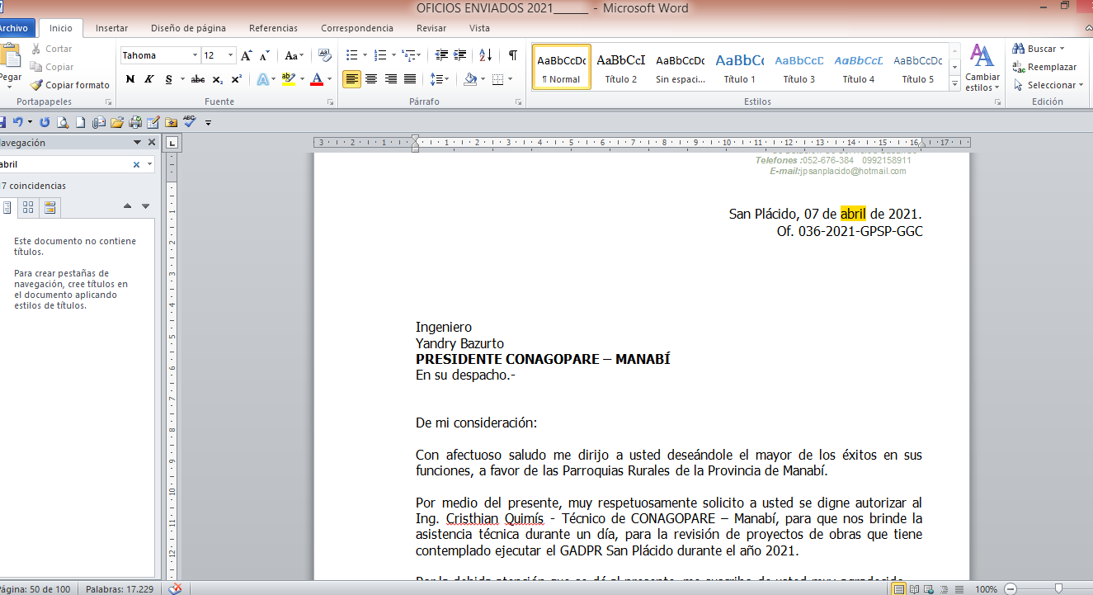The image size is (1093, 595).
Task: Click the strikethrough abc icon
Action: click(x=198, y=79)
